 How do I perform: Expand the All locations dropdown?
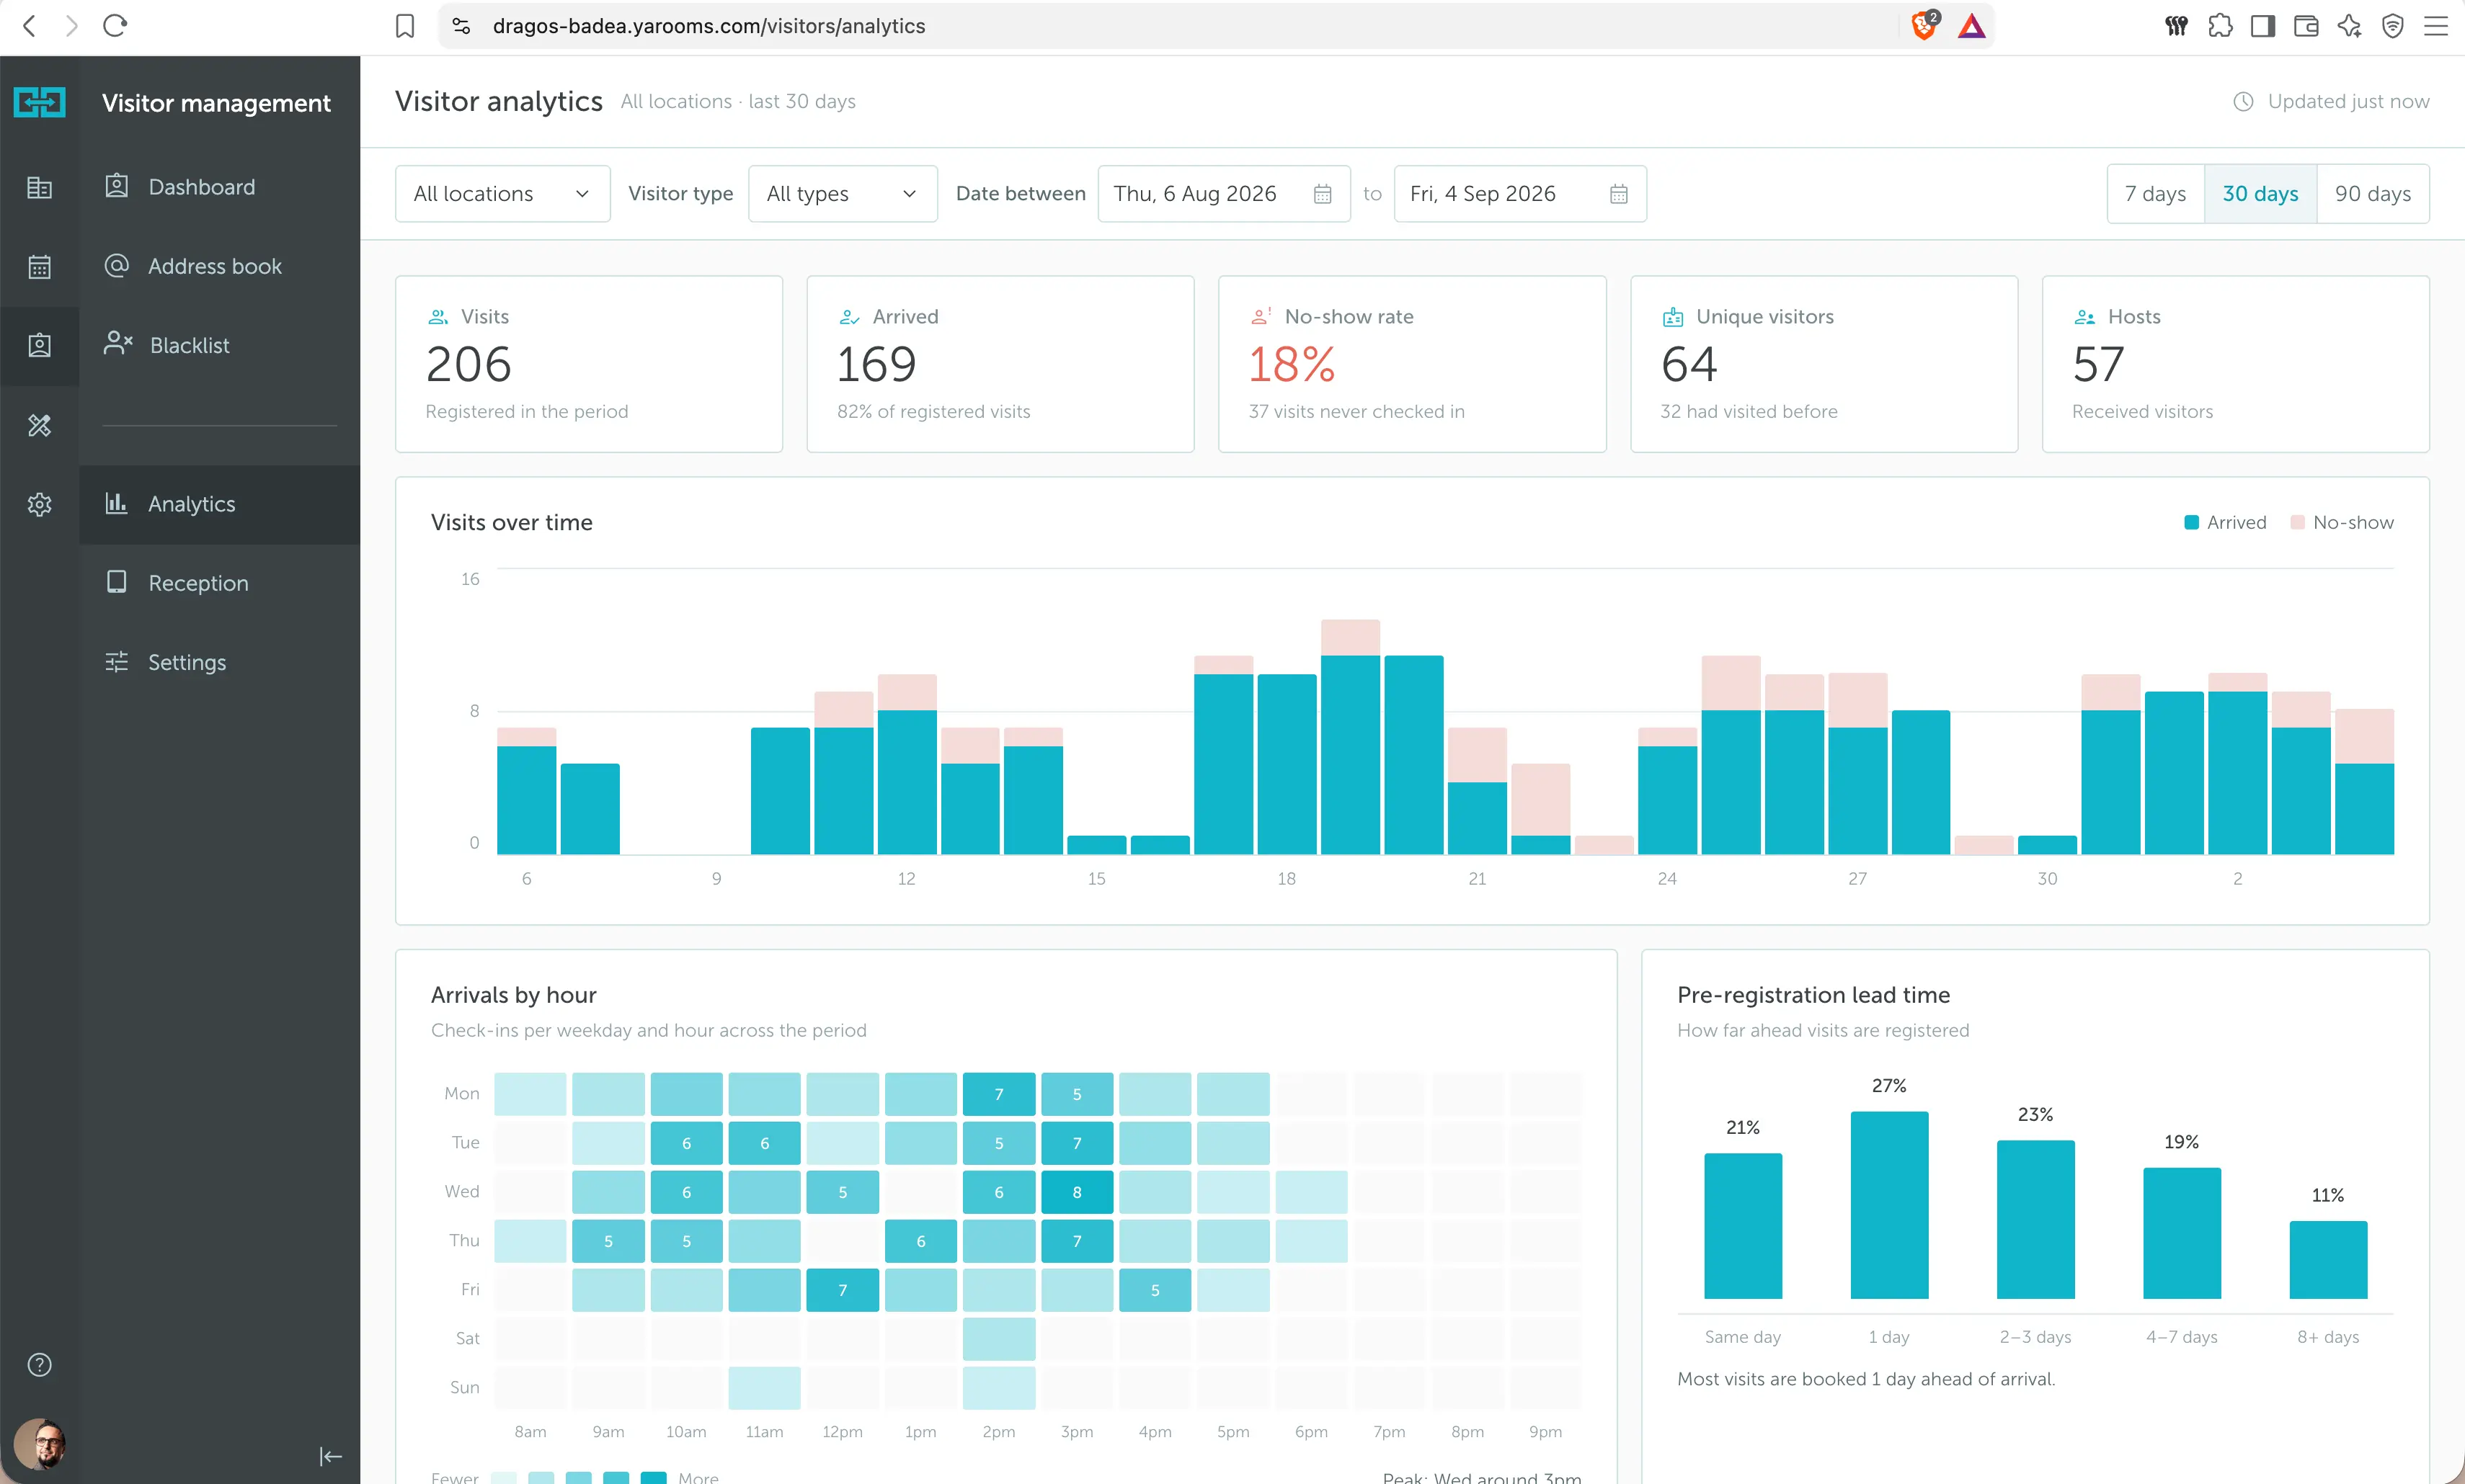point(502,194)
